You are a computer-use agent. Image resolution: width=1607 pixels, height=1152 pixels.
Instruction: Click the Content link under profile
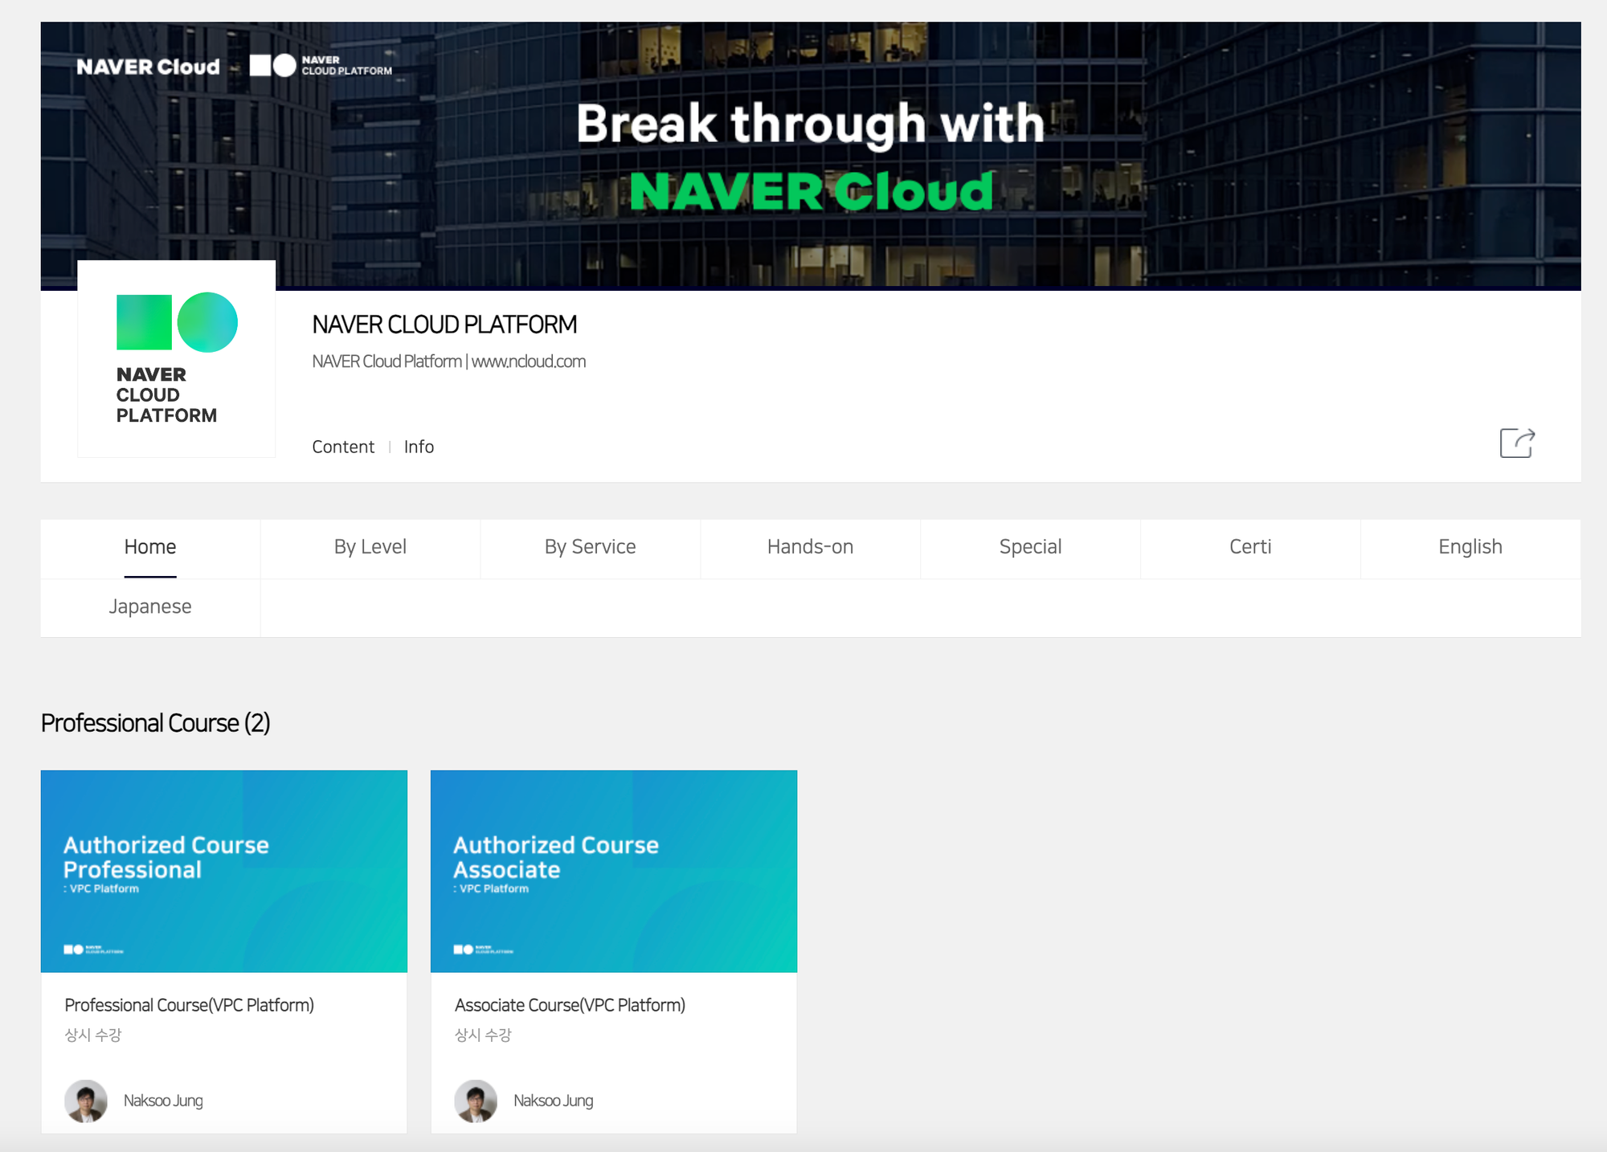tap(343, 447)
